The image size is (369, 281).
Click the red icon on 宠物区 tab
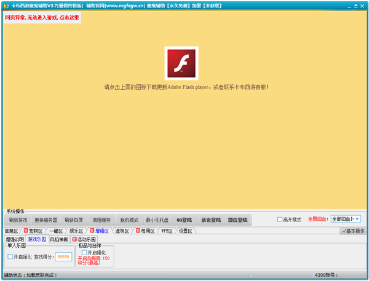click(26, 231)
